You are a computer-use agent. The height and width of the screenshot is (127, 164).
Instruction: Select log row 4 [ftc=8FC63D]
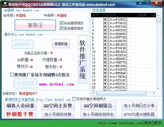[124, 30]
